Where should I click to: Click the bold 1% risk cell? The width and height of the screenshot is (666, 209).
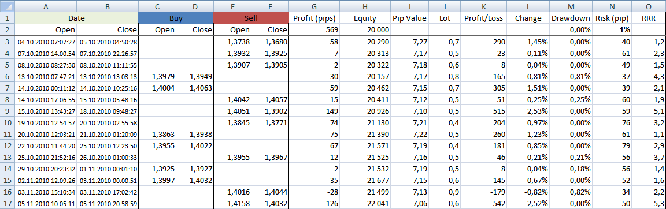click(612, 30)
